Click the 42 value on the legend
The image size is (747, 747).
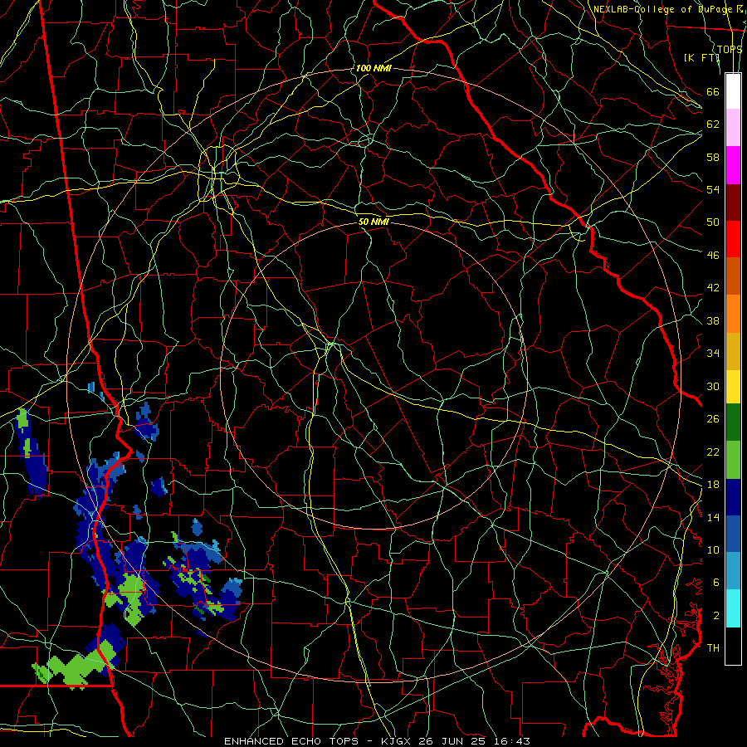[713, 288]
